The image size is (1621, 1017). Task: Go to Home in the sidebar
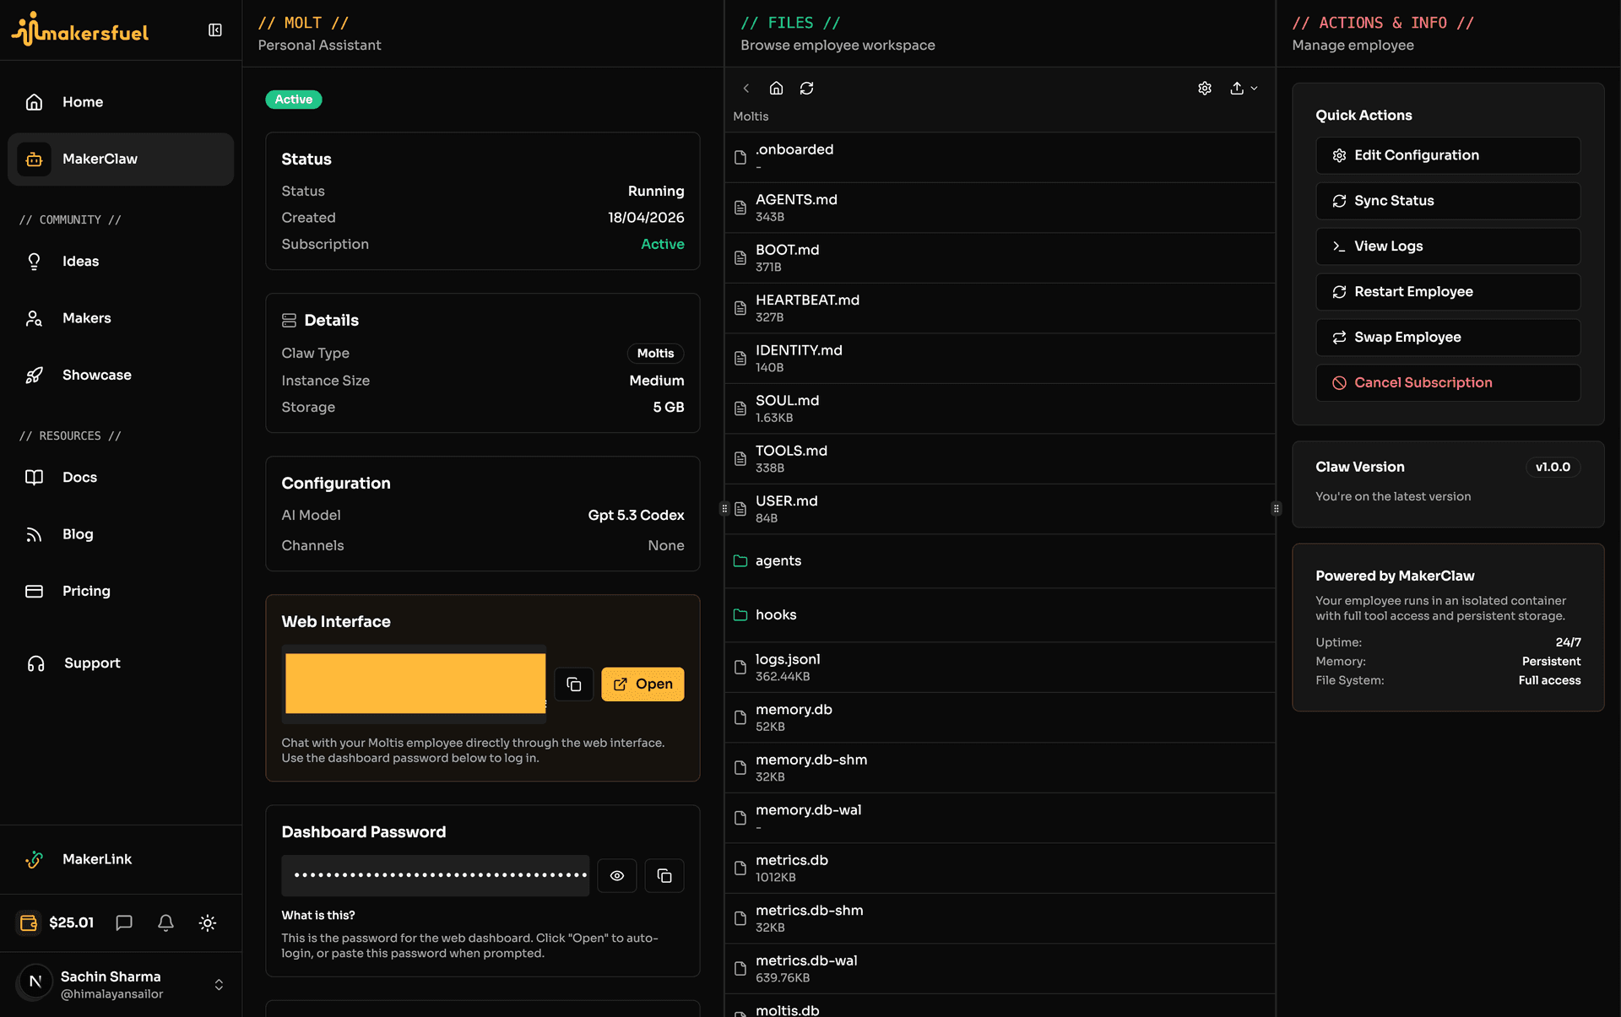(121, 102)
